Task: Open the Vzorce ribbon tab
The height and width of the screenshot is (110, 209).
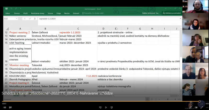Action: pyautogui.click(x=50, y=13)
